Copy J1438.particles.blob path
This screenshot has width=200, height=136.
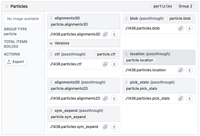(x=181, y=29)
